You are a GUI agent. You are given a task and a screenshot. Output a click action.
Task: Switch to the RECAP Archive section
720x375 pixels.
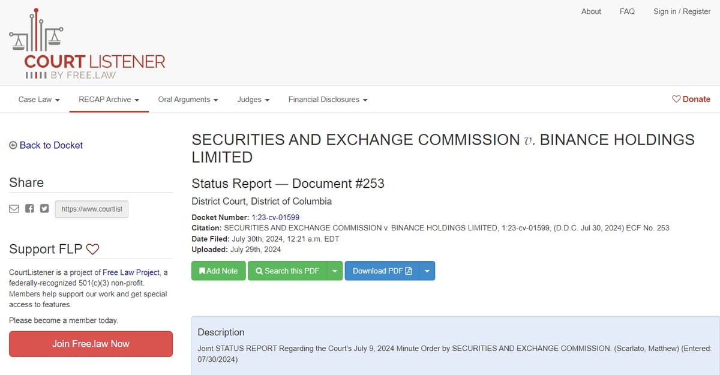(x=109, y=100)
